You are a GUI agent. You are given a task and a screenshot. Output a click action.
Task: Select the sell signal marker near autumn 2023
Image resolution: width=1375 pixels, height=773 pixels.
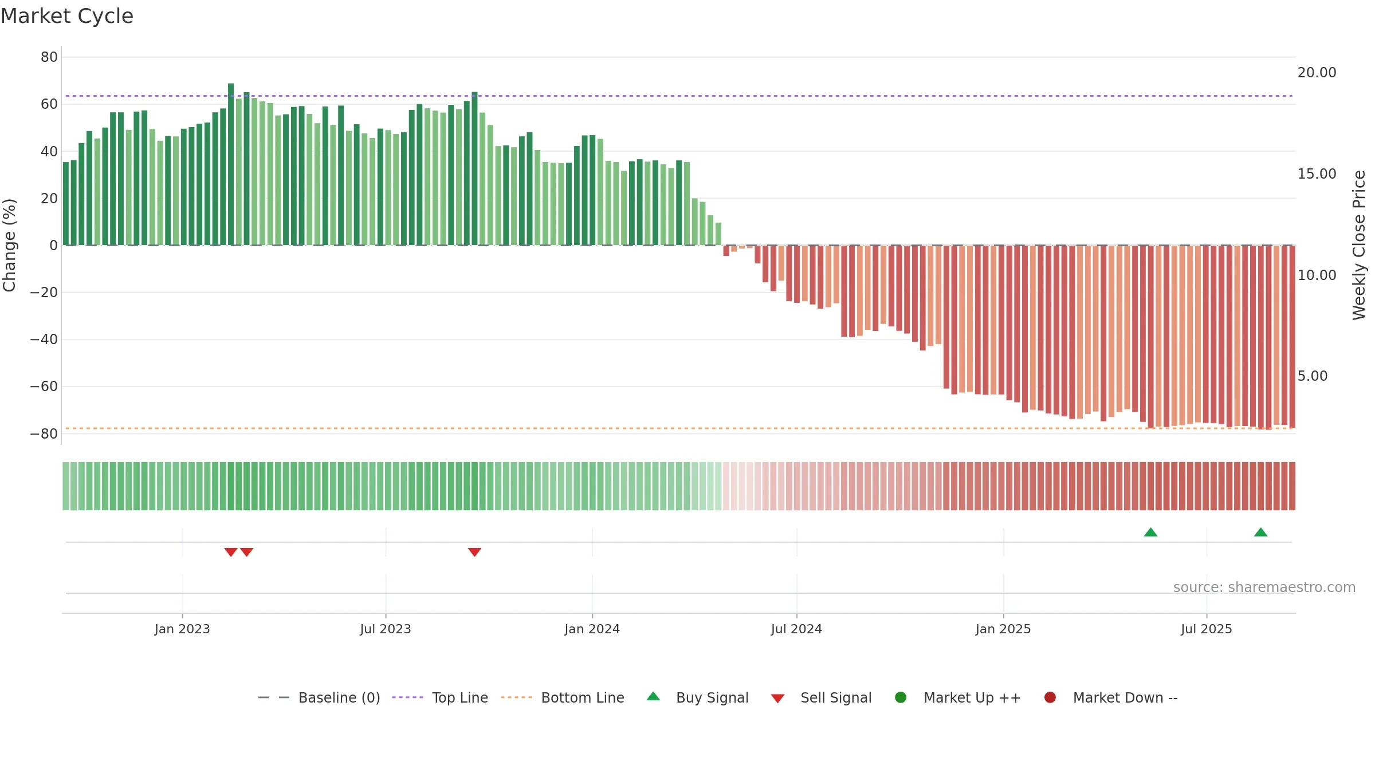474,552
